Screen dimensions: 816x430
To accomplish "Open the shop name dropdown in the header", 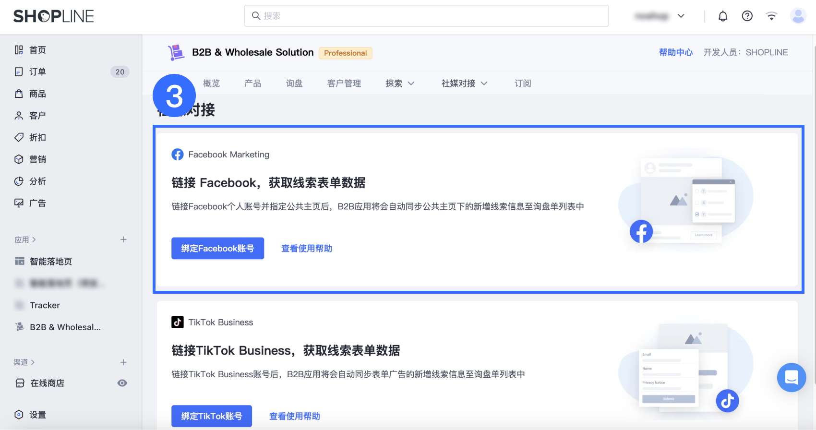I will (x=659, y=16).
